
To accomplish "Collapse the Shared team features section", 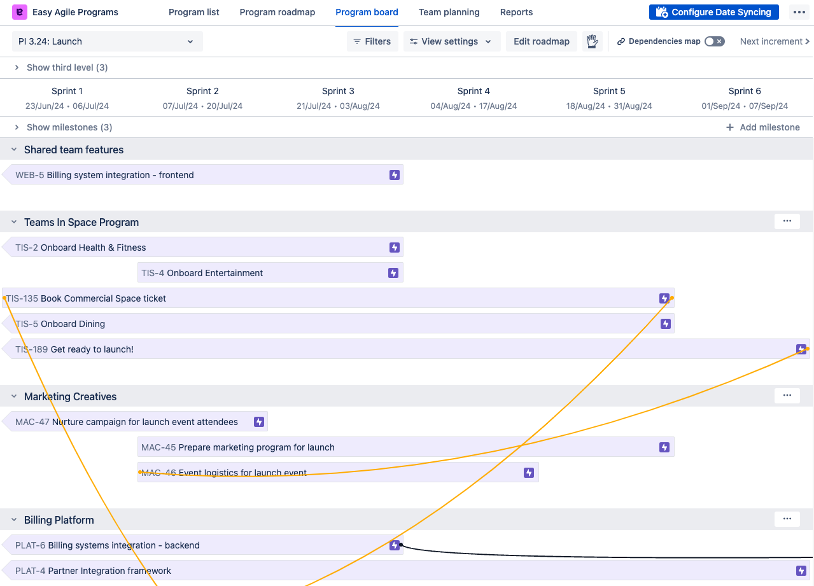I will pos(13,150).
